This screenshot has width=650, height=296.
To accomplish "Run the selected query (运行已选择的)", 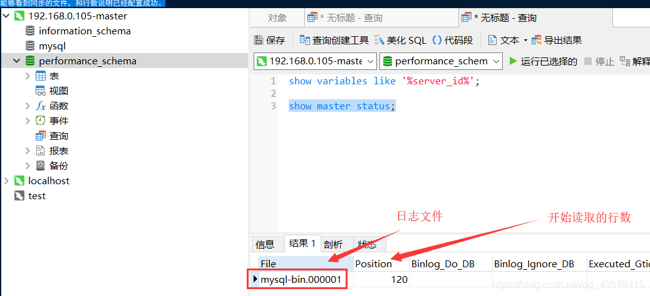I will [543, 62].
